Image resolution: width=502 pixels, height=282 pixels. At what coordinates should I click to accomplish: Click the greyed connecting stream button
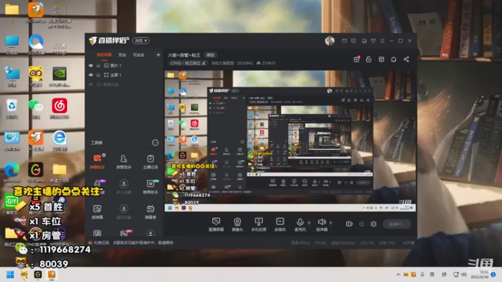397,224
